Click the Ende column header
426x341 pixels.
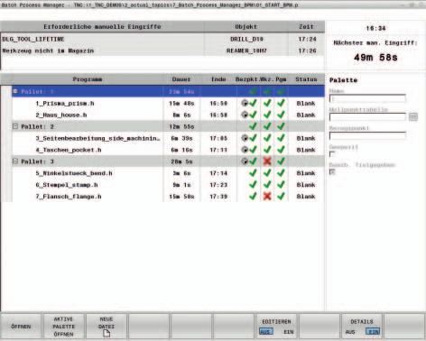coord(218,79)
